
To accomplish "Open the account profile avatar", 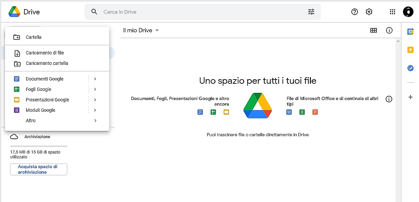I will (408, 12).
